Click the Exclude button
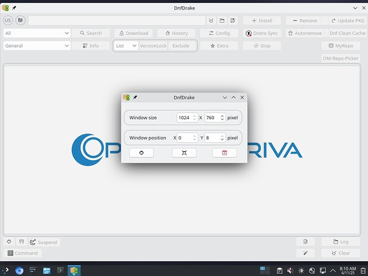This screenshot has height=276, width=368. 181,46
